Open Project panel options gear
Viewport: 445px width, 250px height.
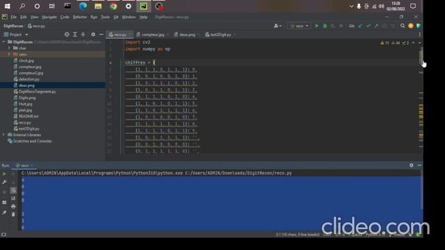[x=93, y=34]
